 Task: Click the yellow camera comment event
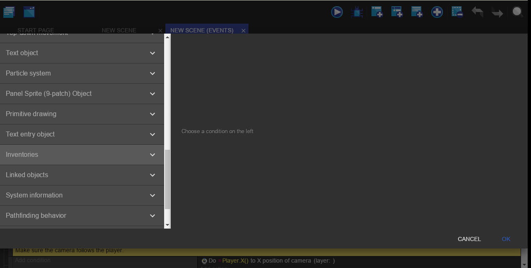[267, 252]
